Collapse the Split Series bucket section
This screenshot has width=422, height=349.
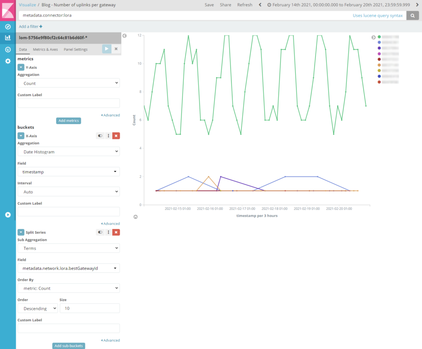pyautogui.click(x=21, y=232)
